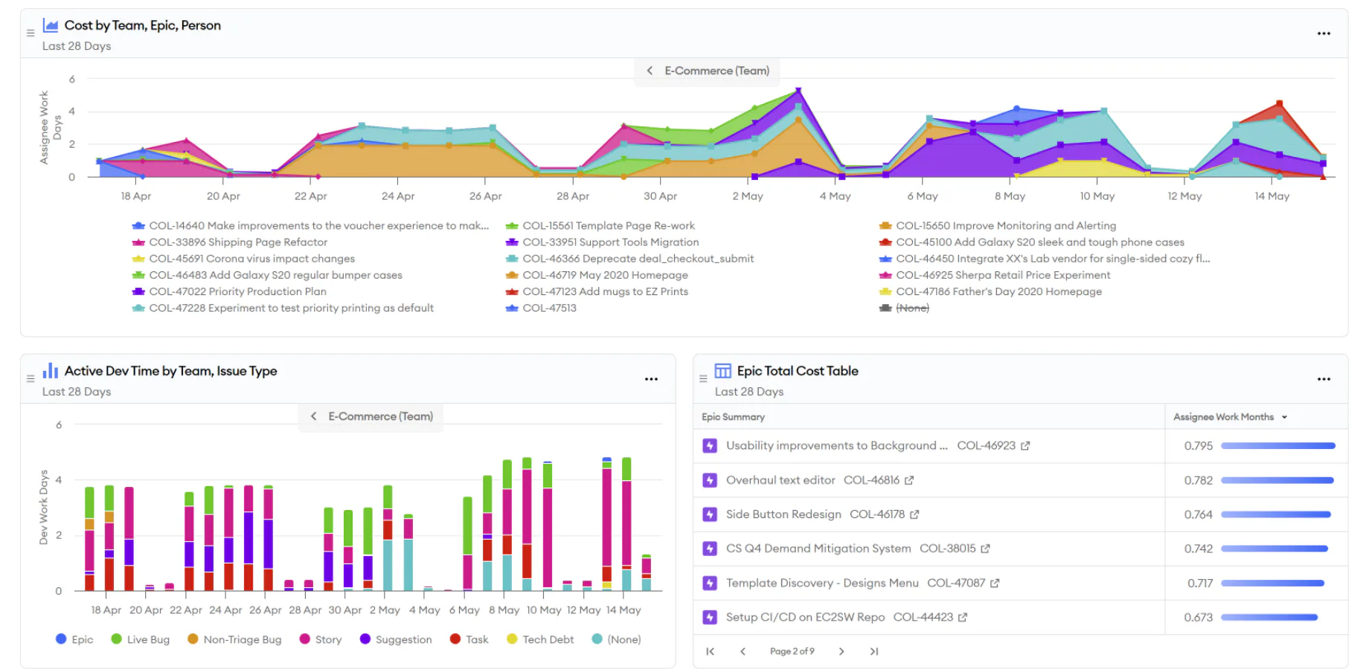
Task: Open the options menu on Active Dev Time widget
Action: coord(651,379)
